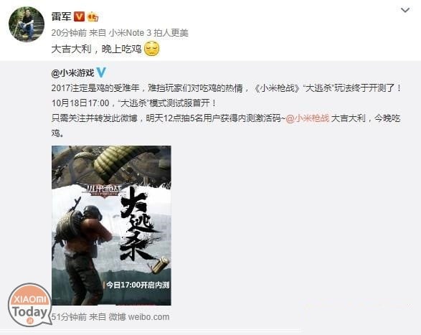Open the 微博 weibo.com source link
Viewport: 421px width, 335px height.
[139, 317]
